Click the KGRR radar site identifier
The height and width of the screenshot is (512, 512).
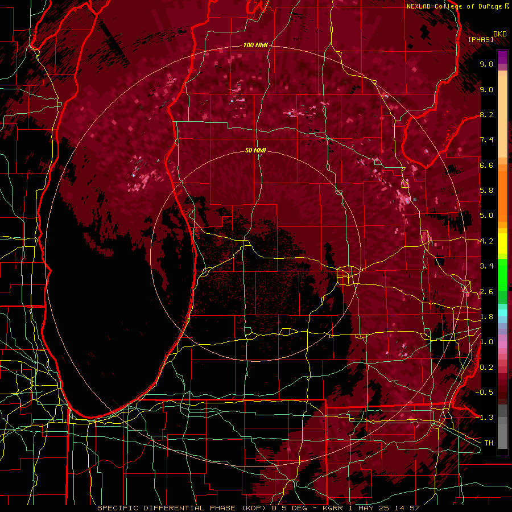[332, 508]
